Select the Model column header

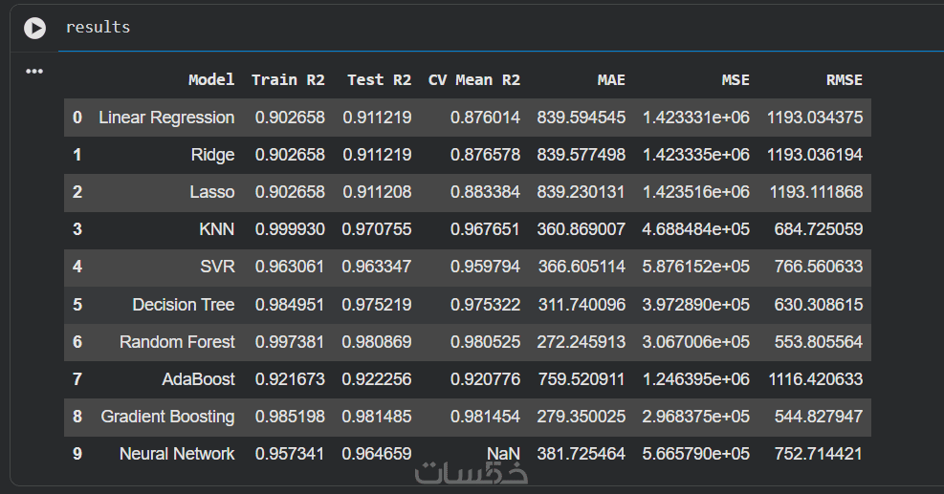click(211, 80)
